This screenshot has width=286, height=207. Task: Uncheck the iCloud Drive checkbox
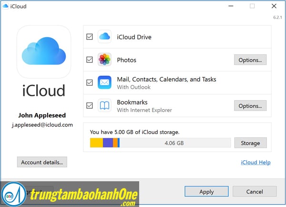coord(90,37)
